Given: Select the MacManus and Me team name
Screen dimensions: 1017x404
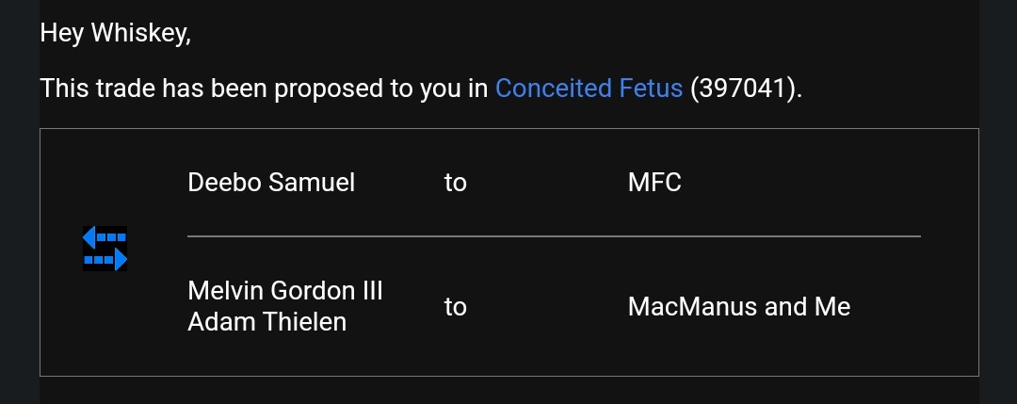Looking at the screenshot, I should (x=739, y=307).
